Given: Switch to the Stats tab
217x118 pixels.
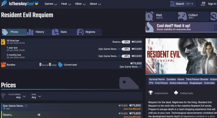Looking at the screenshot, I should [64, 32].
